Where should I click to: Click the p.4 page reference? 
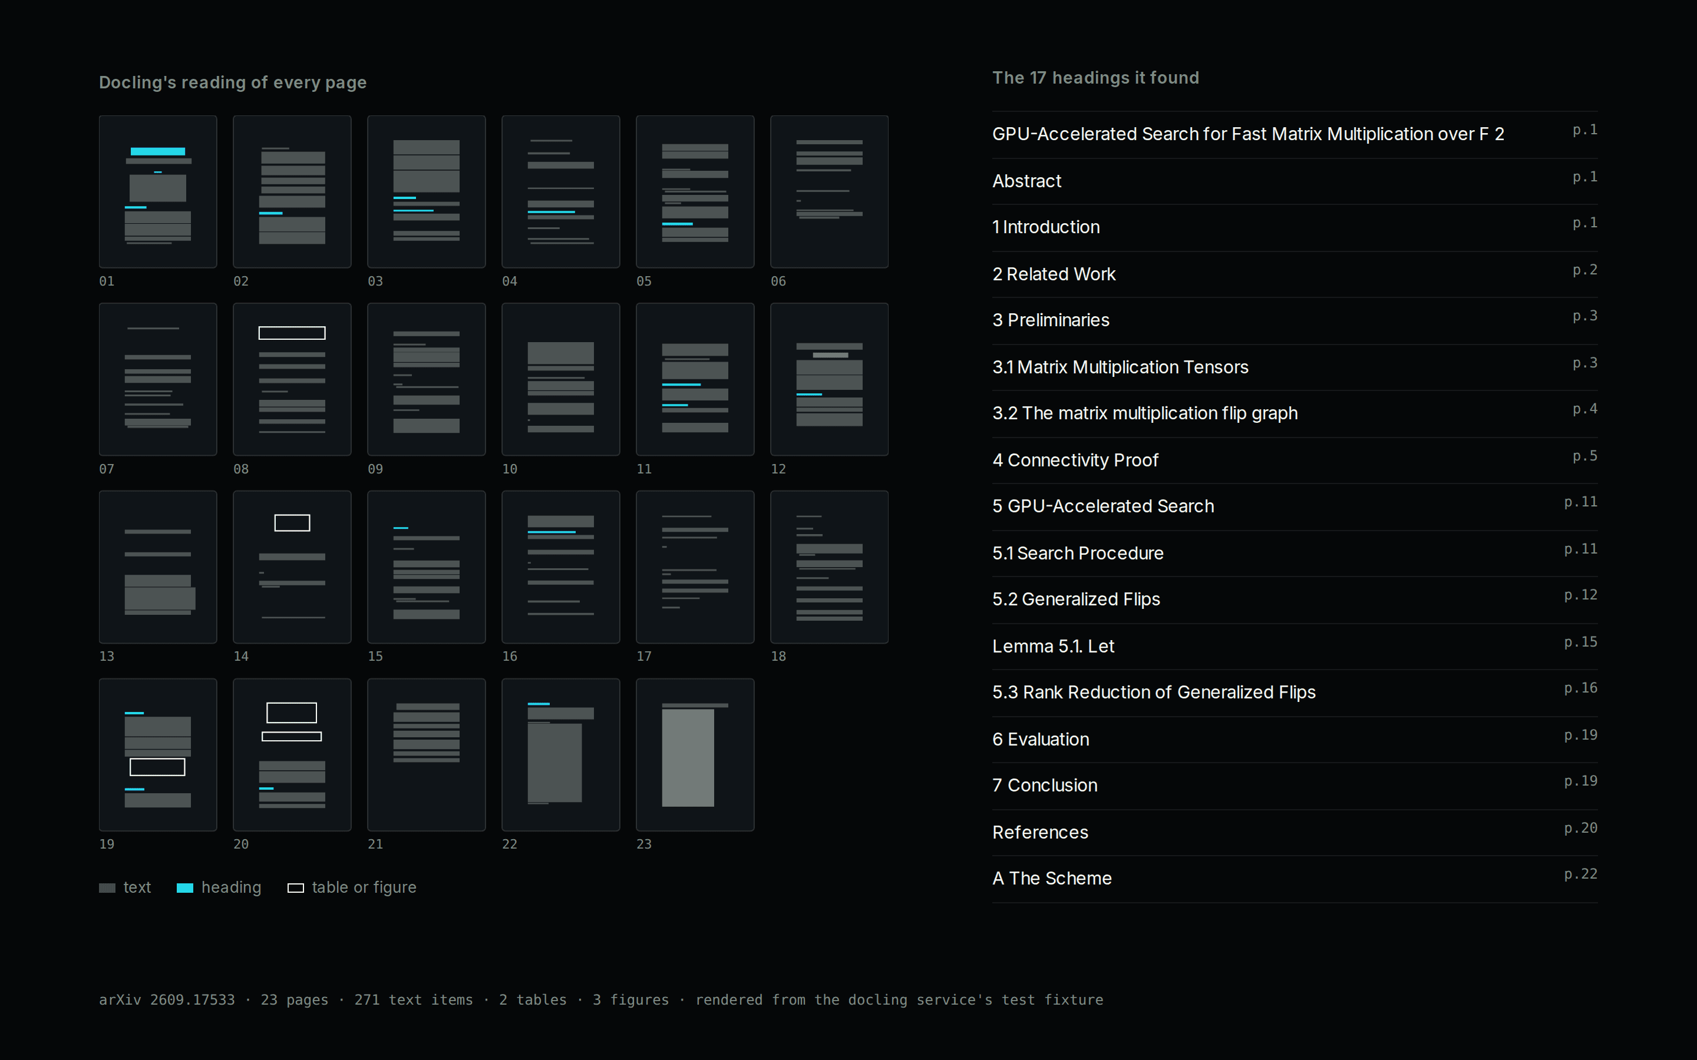tap(1585, 409)
